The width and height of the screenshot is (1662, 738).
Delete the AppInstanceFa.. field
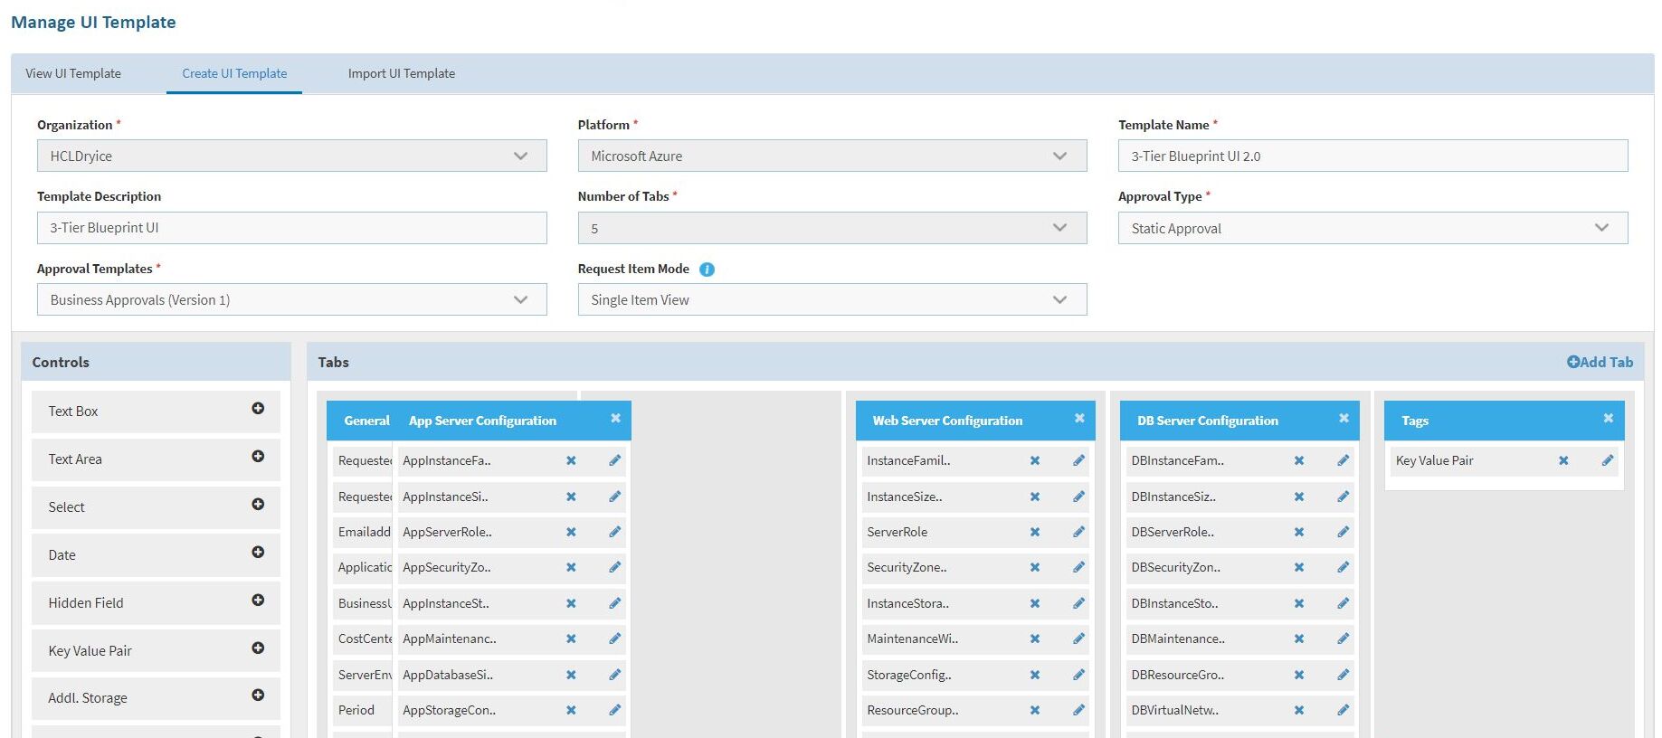(571, 460)
